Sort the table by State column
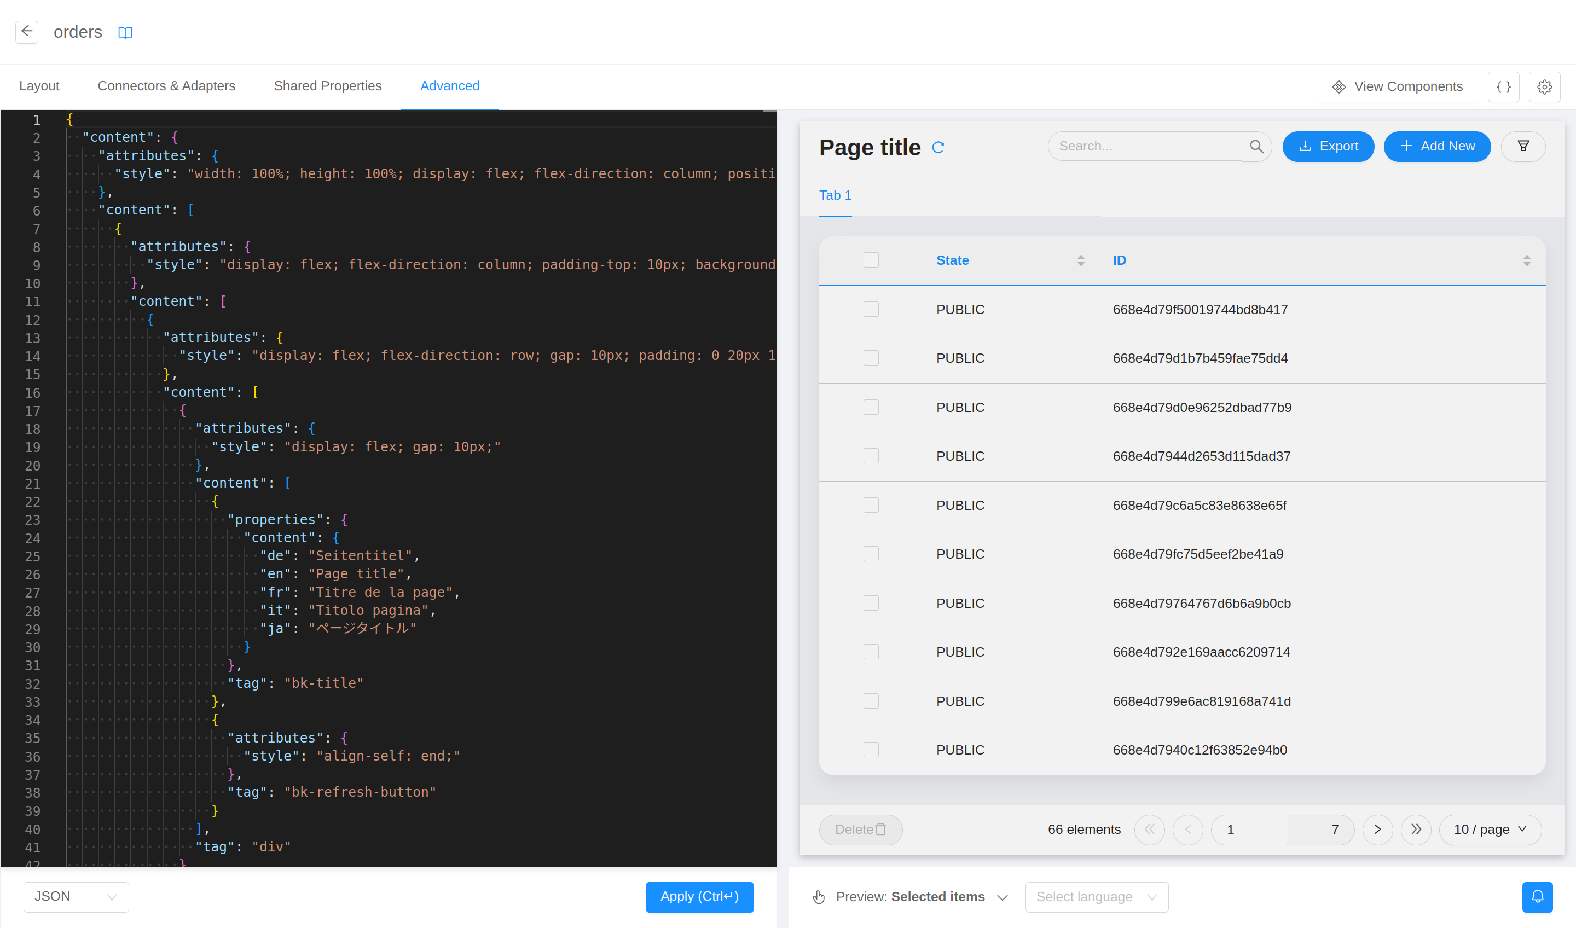This screenshot has width=1576, height=928. tap(1081, 259)
